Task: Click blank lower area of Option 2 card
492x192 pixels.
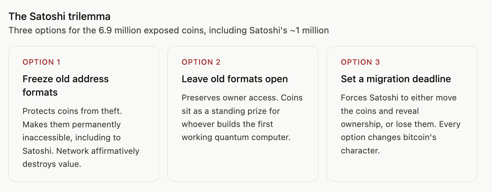Action: point(243,162)
